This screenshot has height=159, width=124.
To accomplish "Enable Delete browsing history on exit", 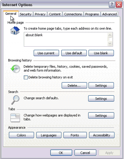I will tap(26, 77).
